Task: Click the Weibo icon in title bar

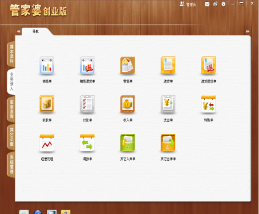Action: pos(215,4)
